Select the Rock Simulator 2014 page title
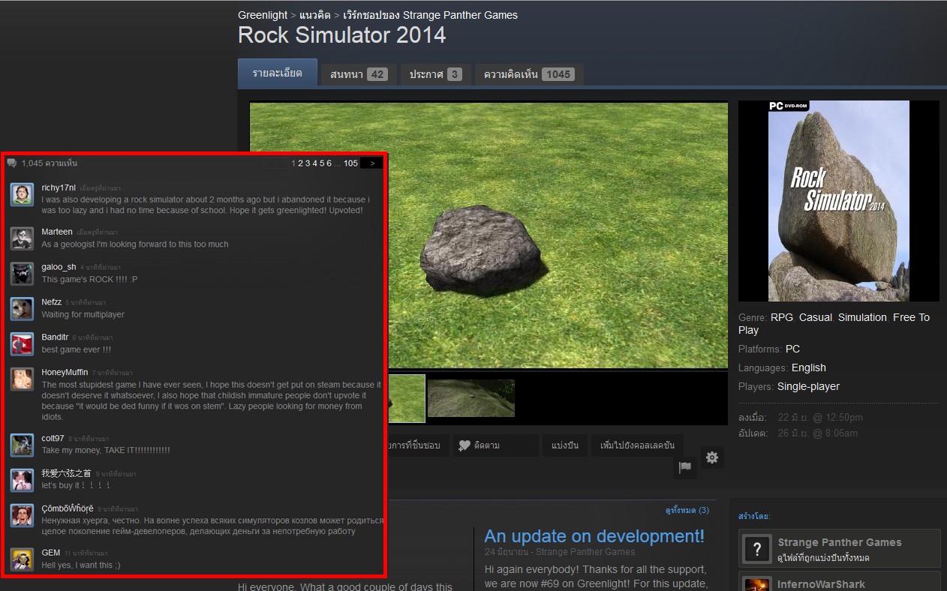The width and height of the screenshot is (947, 591). tap(342, 35)
